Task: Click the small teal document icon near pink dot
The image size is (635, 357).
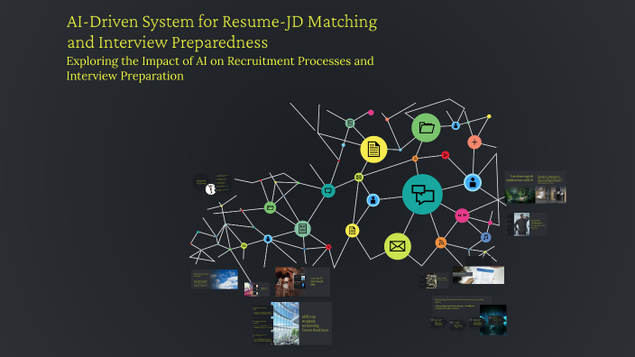Action: pos(350,123)
